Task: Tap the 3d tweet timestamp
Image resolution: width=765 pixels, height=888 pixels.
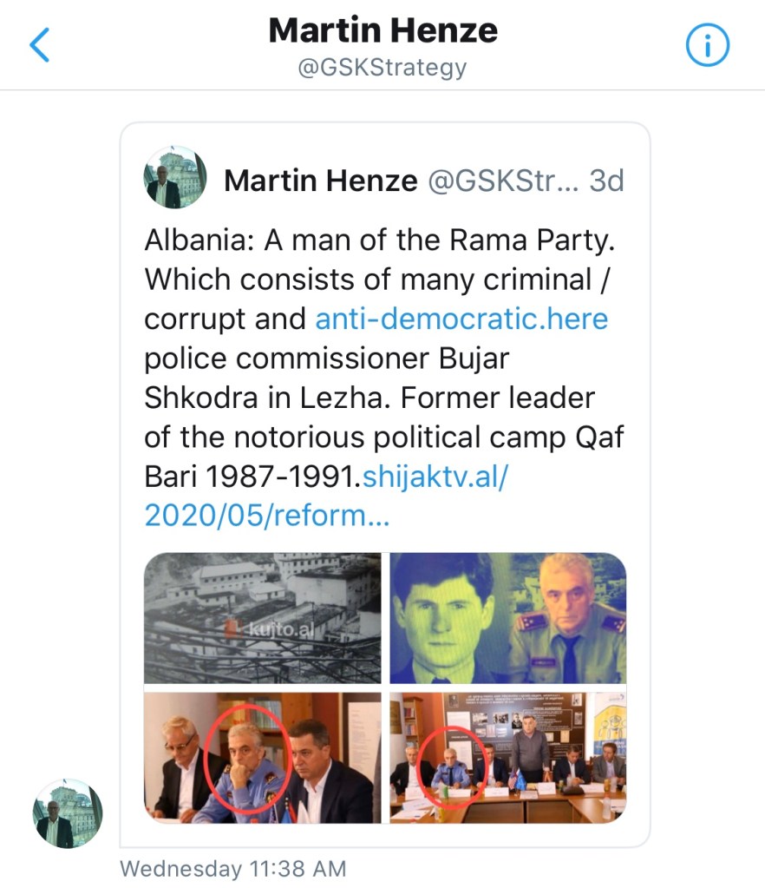Action: (606, 181)
